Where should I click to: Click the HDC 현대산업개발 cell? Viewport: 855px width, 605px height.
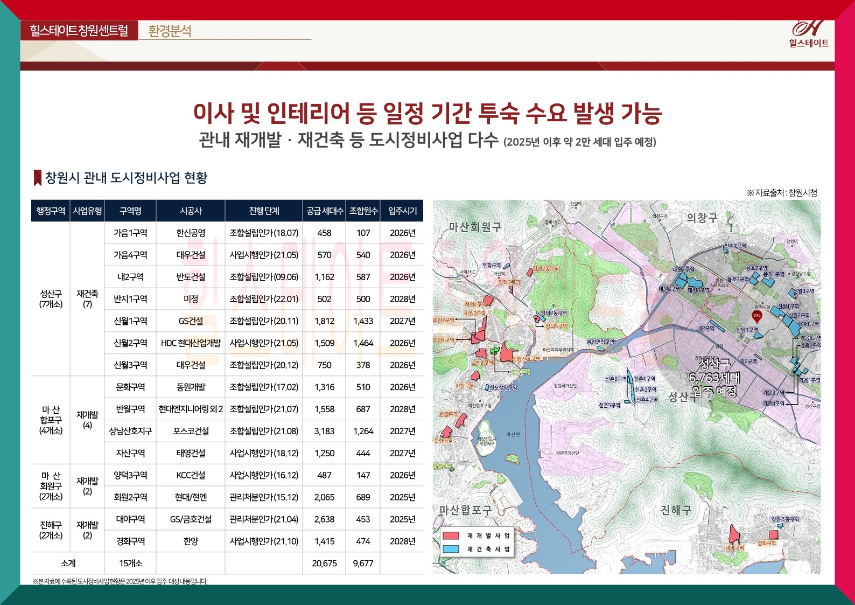pyautogui.click(x=191, y=343)
